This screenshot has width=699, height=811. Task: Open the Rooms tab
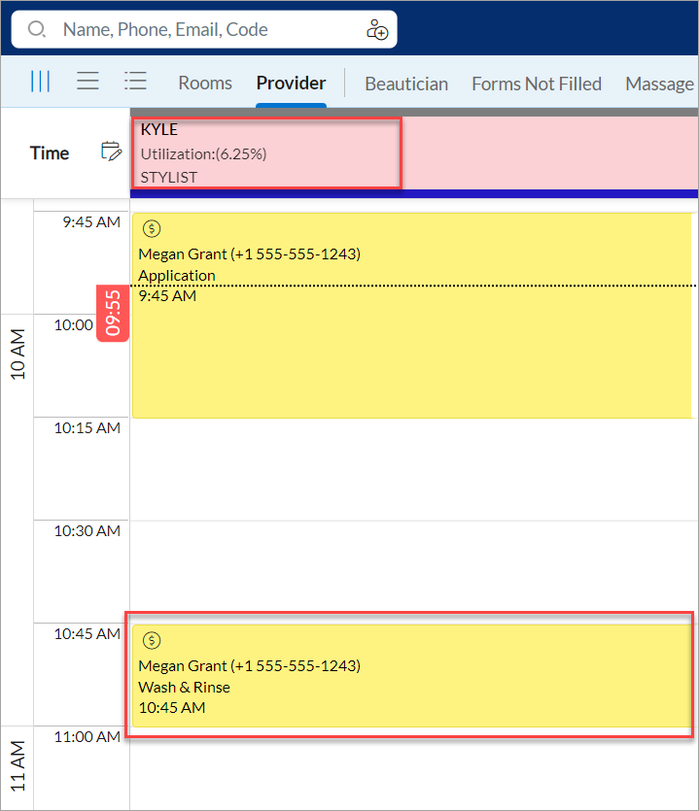pyautogui.click(x=205, y=84)
